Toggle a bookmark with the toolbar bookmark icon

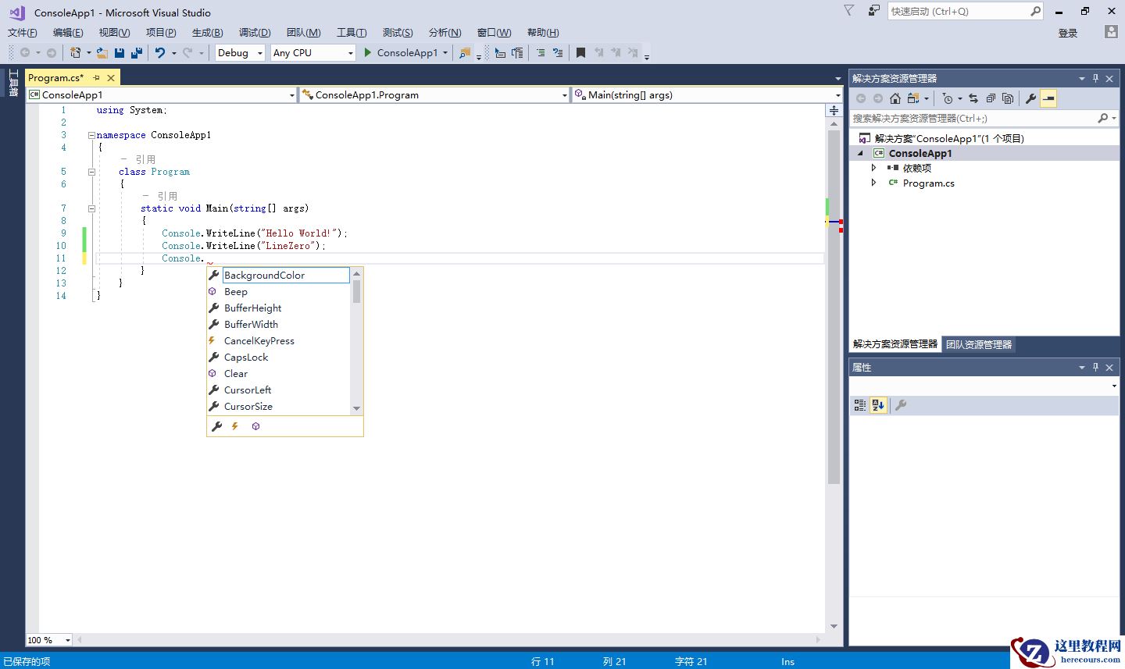[x=580, y=53]
